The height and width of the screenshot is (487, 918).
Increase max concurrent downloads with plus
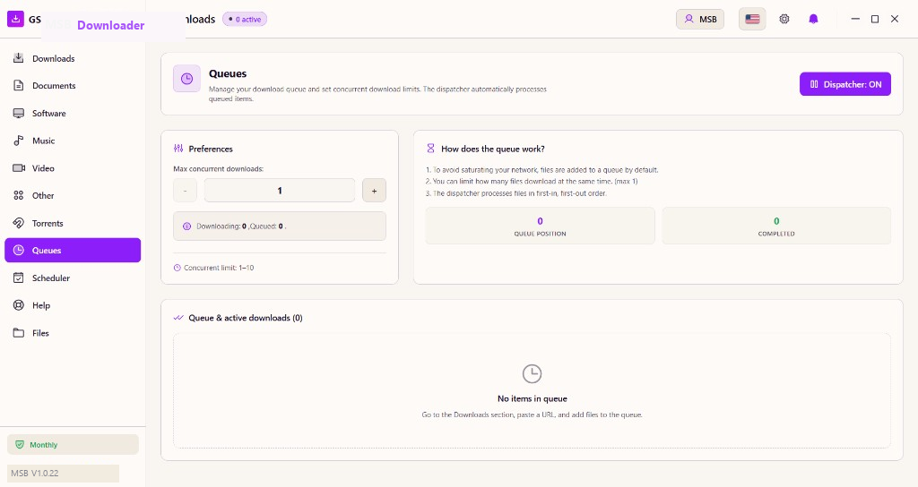click(x=374, y=191)
